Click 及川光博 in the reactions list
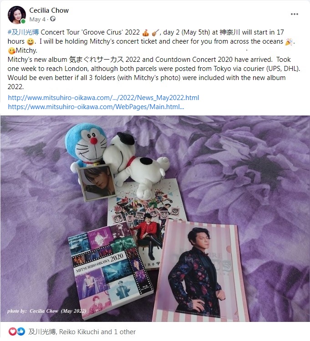310x341 pixels. click(x=42, y=332)
